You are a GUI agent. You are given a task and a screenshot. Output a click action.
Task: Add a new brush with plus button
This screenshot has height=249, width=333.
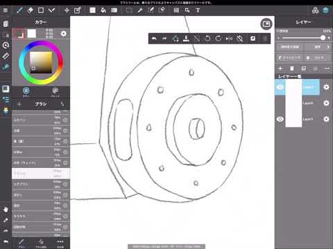19,104
